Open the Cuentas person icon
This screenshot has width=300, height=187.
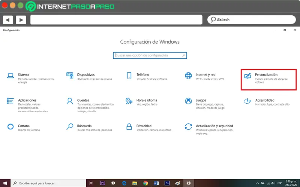[70, 101]
